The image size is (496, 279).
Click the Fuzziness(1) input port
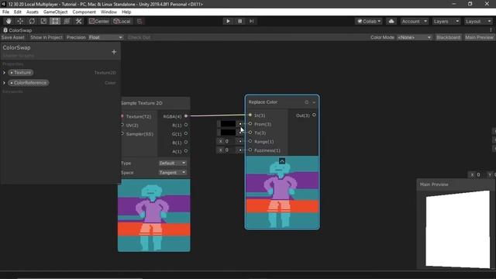(x=250, y=150)
